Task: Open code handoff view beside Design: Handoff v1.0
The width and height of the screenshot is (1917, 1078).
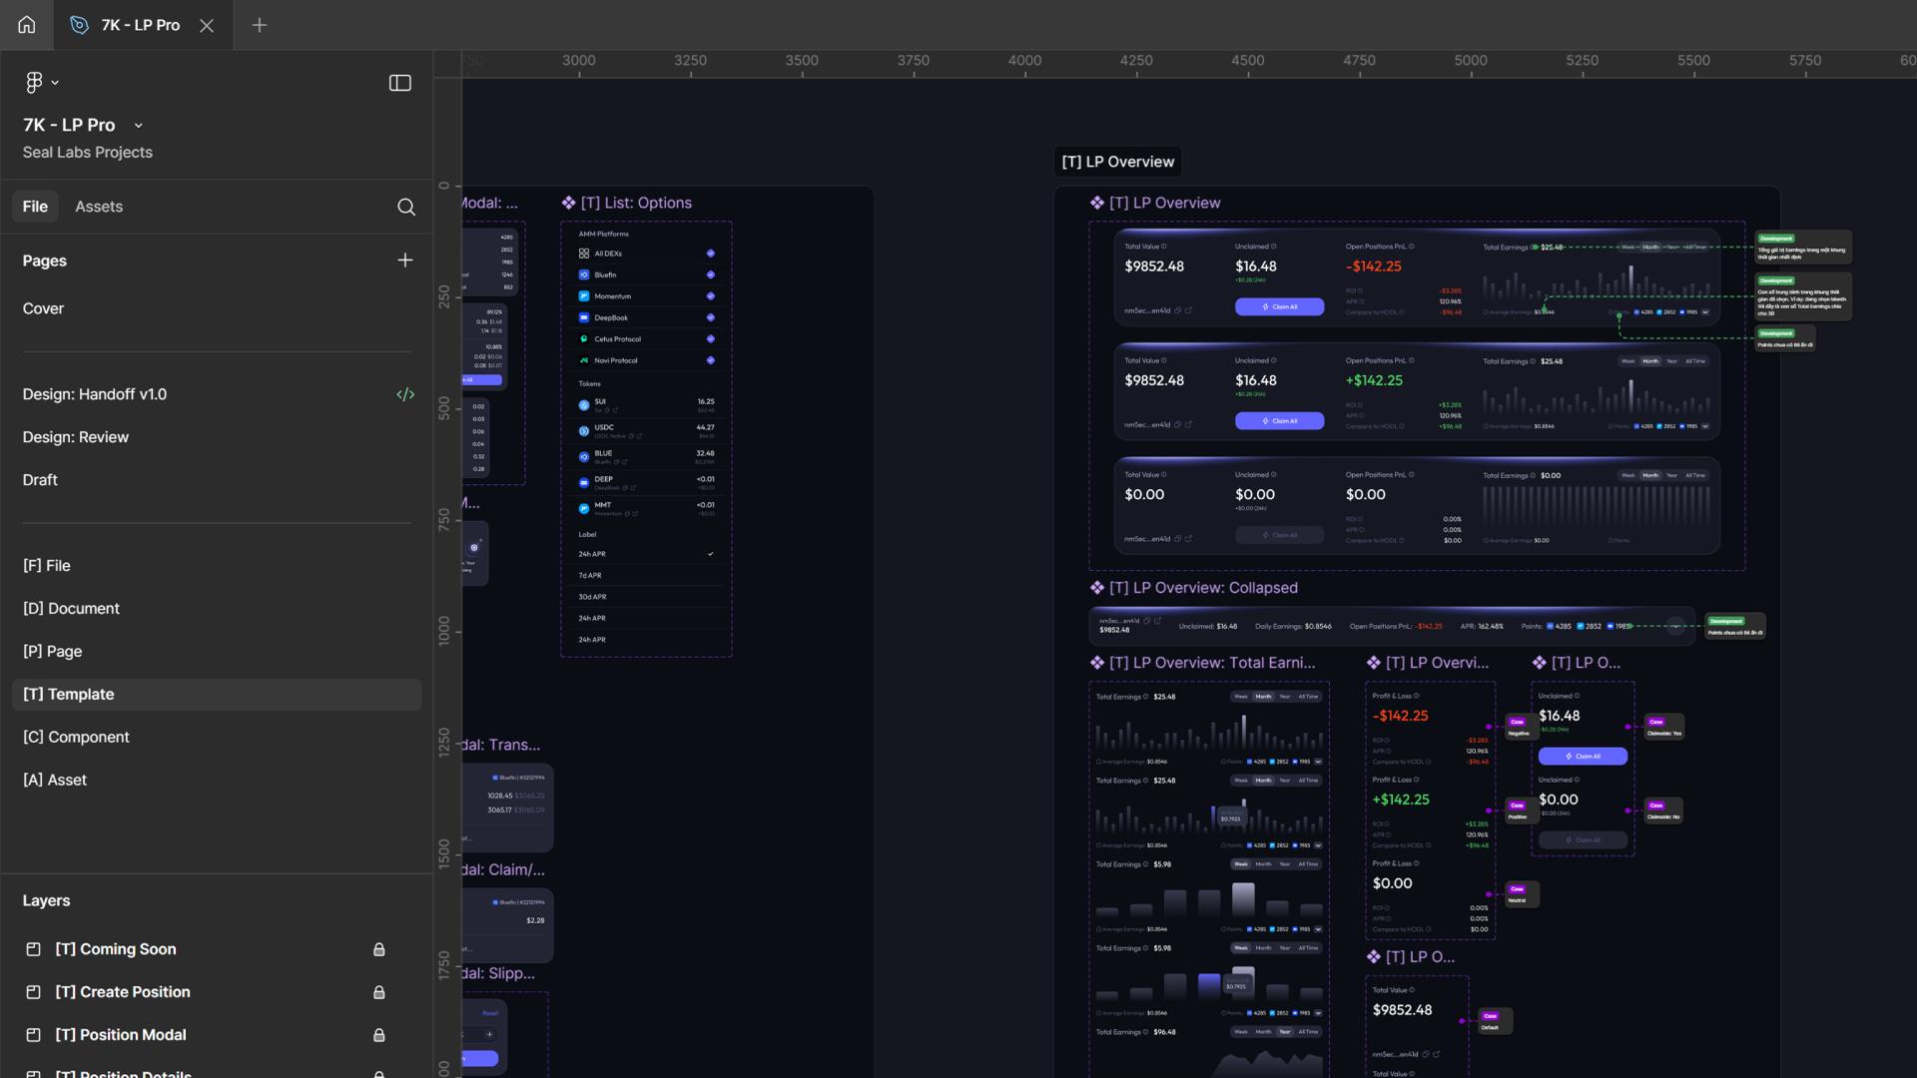Action: 405,394
